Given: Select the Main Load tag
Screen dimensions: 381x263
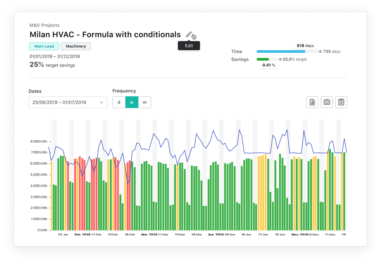Looking at the screenshot, I should point(44,46).
